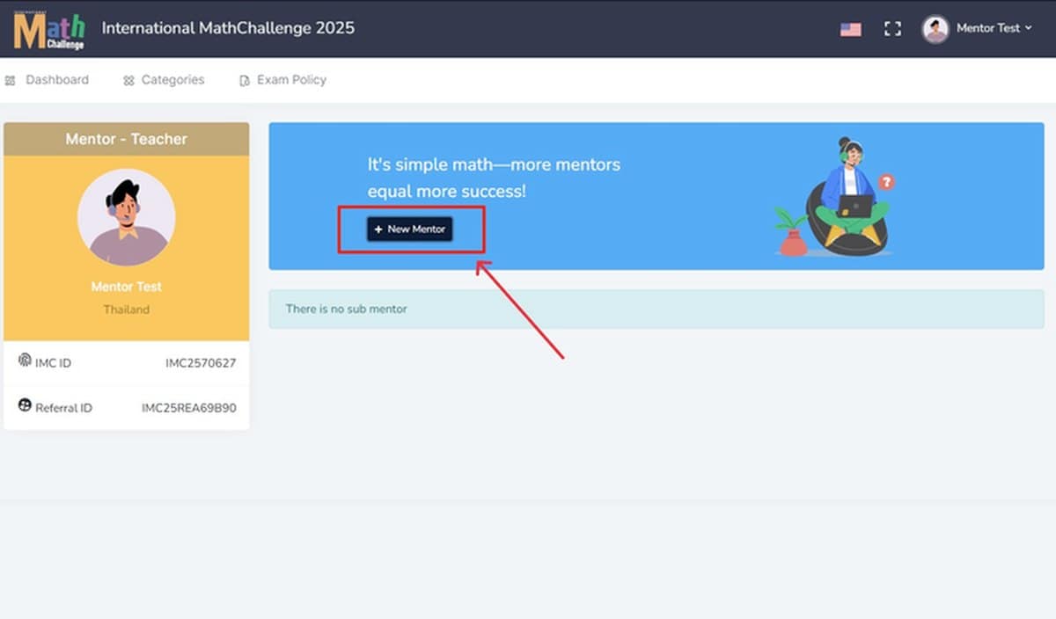The height and width of the screenshot is (619, 1056).
Task: Click the Referral ID face icon
Action: pyautogui.click(x=25, y=406)
